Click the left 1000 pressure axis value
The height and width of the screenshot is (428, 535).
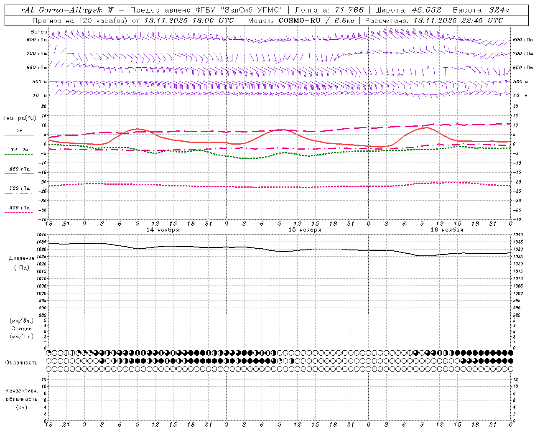click(42, 293)
